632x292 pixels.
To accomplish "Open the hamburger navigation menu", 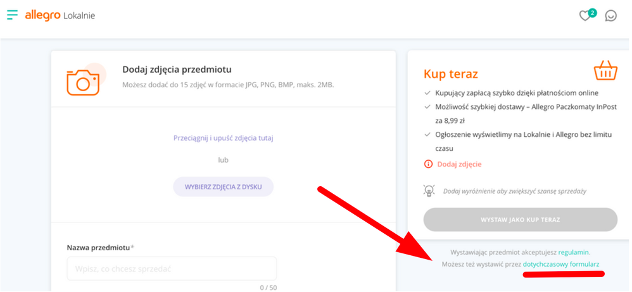I will click(12, 15).
